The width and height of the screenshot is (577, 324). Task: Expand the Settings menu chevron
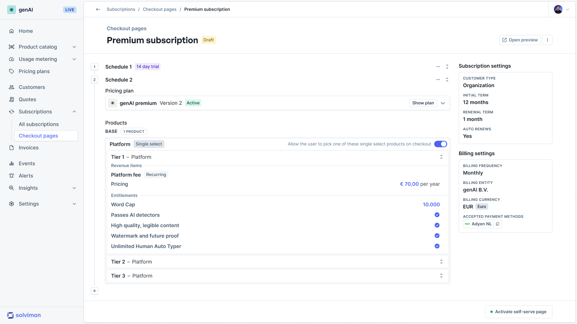[x=74, y=204]
